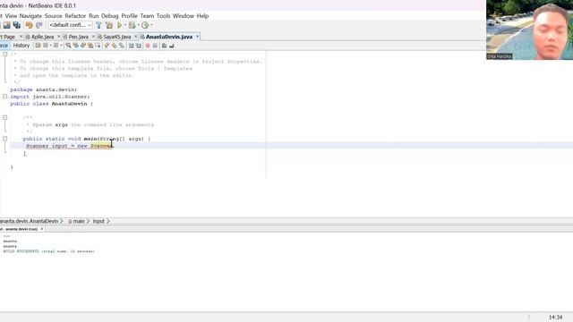Click the Find Selection magnifier icon

click(x=68, y=46)
